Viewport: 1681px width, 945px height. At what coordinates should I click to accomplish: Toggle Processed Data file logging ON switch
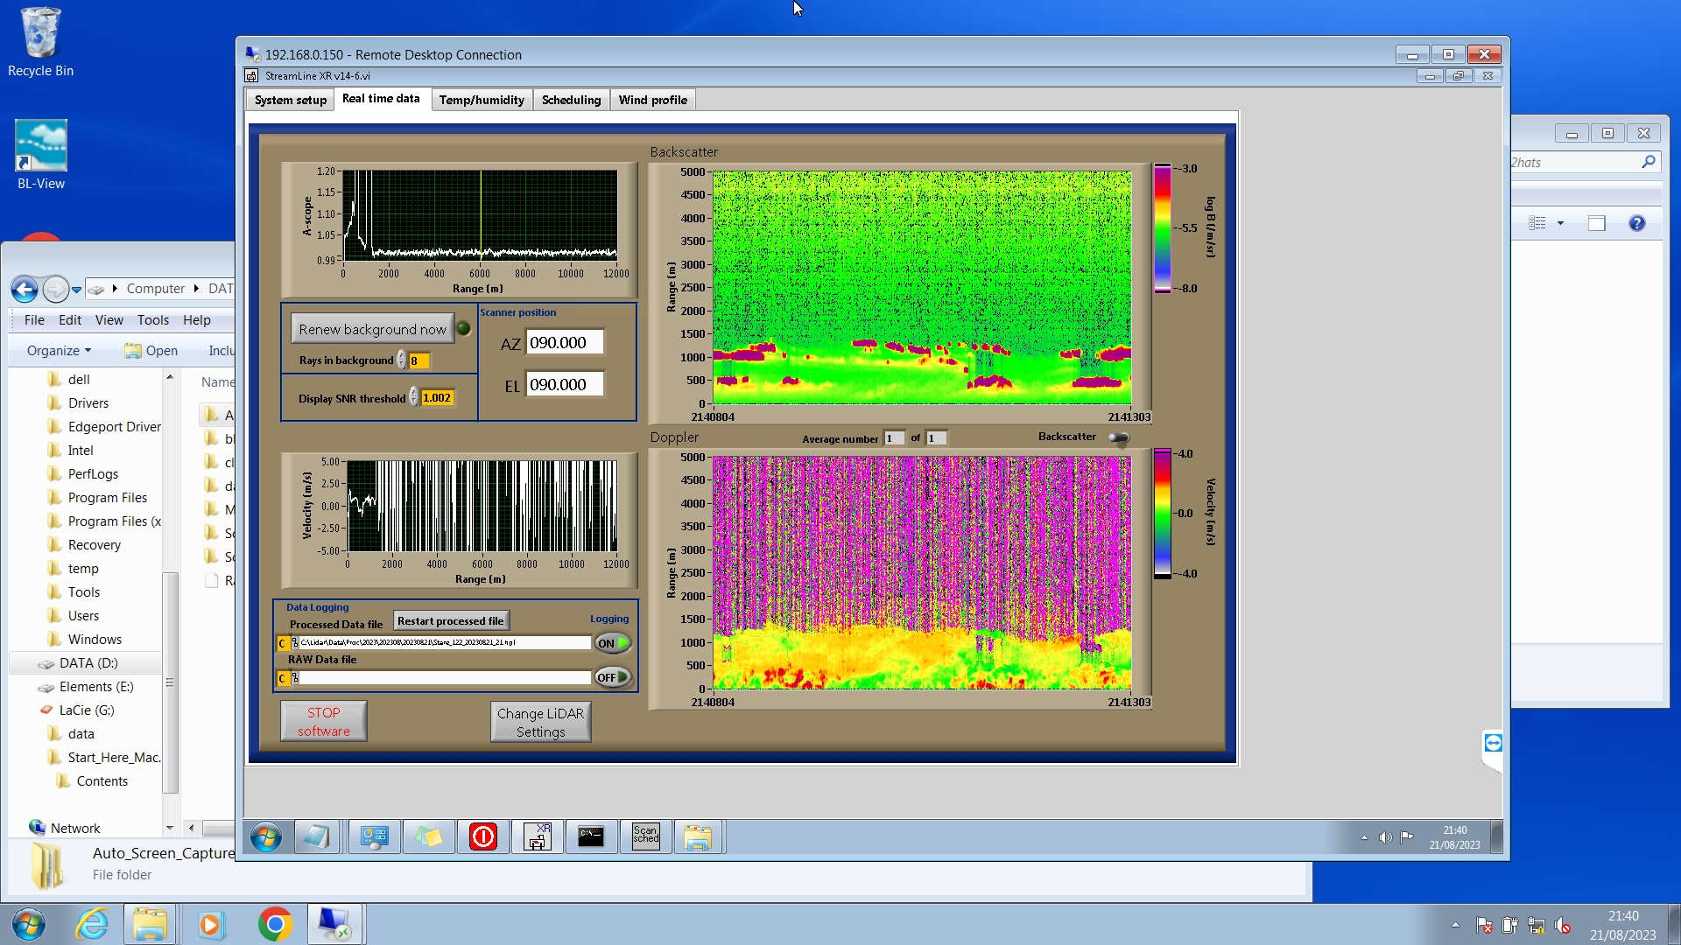coord(613,643)
